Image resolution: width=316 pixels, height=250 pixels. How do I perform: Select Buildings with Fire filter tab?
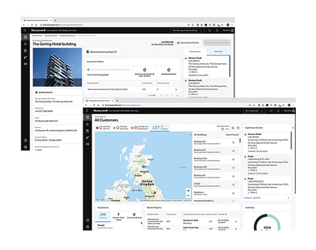click(x=103, y=127)
